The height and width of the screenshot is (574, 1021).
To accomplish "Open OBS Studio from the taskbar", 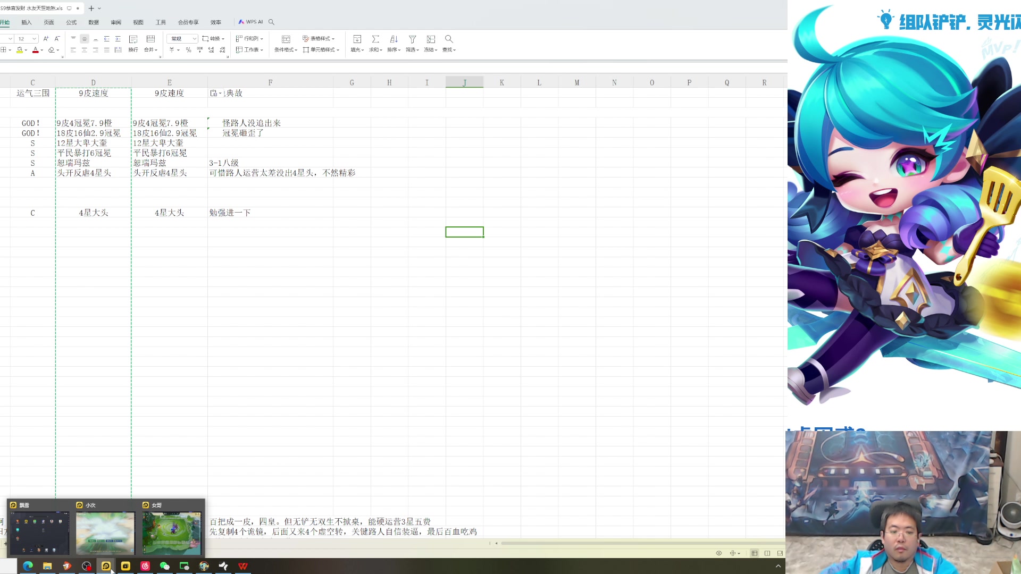I will pos(87,566).
